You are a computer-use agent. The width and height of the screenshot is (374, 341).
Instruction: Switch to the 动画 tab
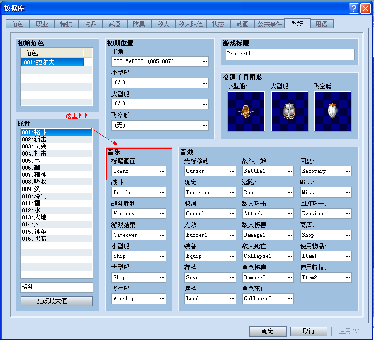(243, 24)
